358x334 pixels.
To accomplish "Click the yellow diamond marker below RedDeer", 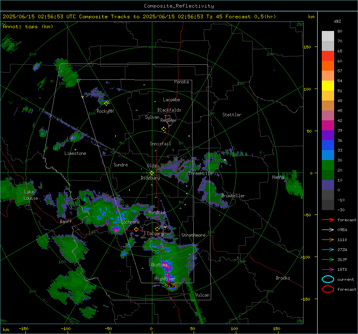I will coord(163,129).
